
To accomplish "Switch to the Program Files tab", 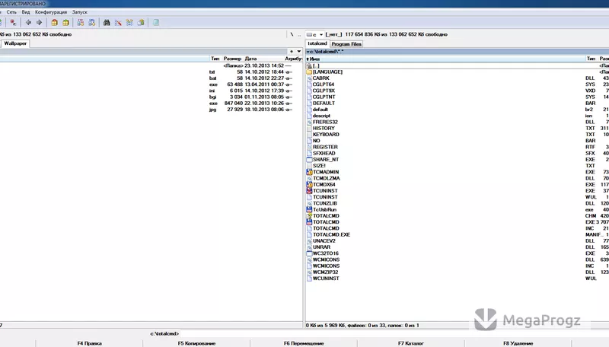I will coord(346,44).
